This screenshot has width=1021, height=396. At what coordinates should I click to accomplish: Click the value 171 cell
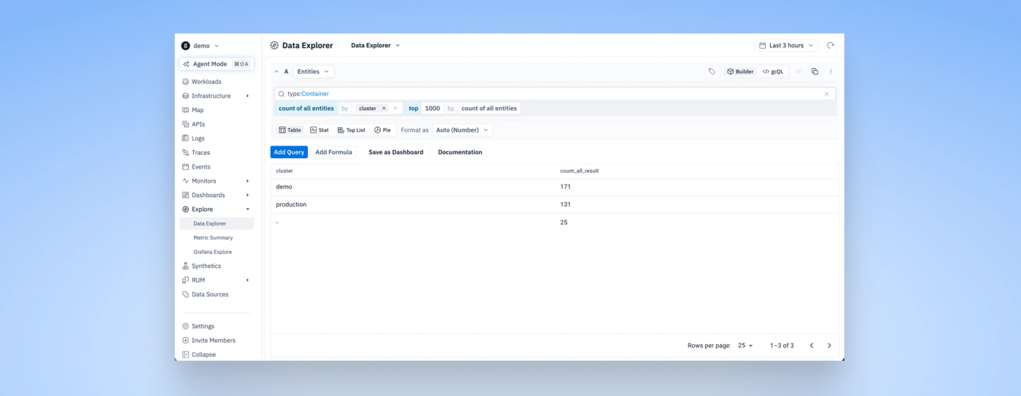pos(565,187)
